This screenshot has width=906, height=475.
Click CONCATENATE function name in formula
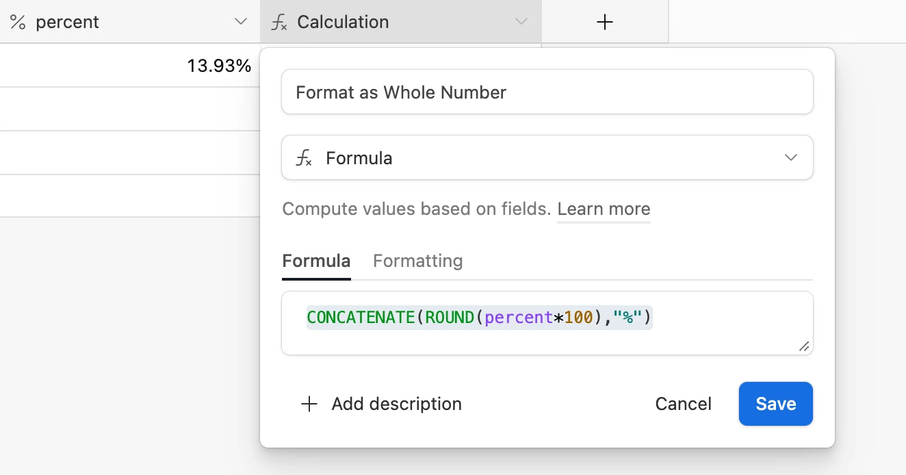pyautogui.click(x=361, y=318)
